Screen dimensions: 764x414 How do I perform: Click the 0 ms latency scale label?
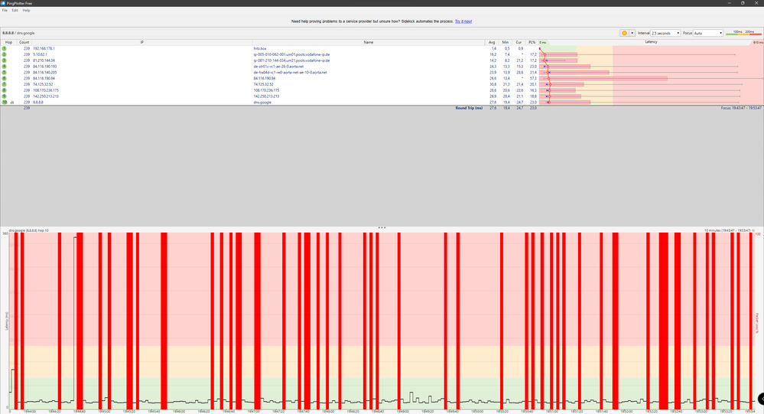click(x=543, y=43)
